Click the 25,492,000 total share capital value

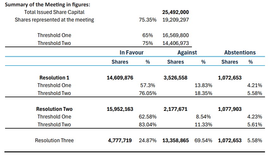(176, 12)
